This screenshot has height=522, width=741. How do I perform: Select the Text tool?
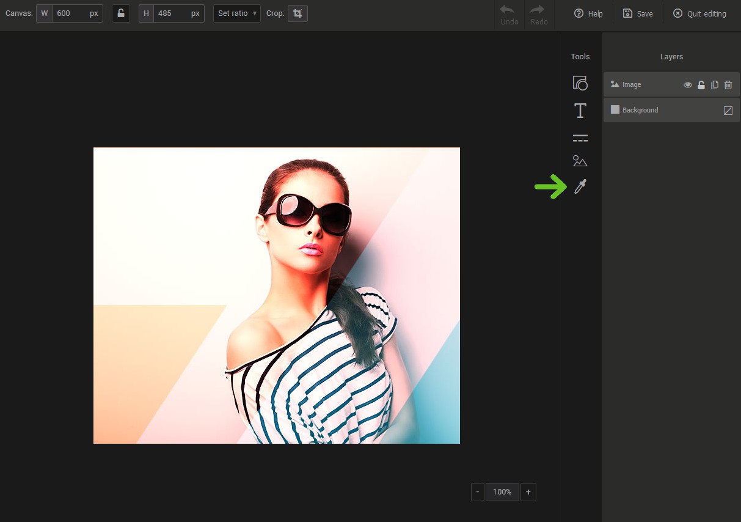tap(580, 111)
